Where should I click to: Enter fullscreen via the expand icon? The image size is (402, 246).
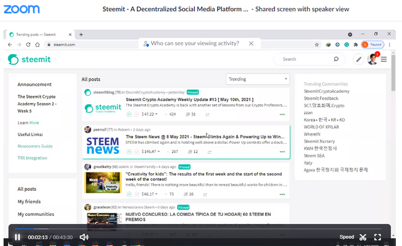point(378,237)
